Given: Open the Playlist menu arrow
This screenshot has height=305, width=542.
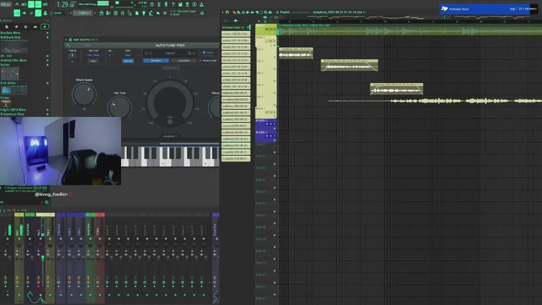Looking at the screenshot, I should [x=223, y=12].
